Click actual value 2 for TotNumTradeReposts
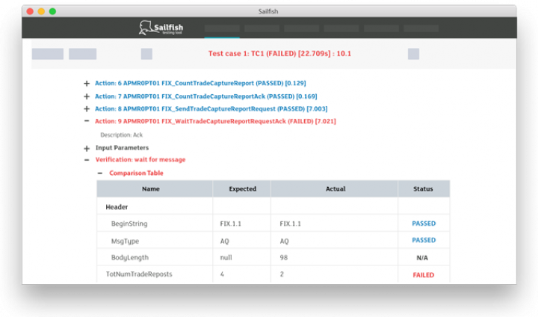Viewport: 538px width, 317px height. click(282, 274)
